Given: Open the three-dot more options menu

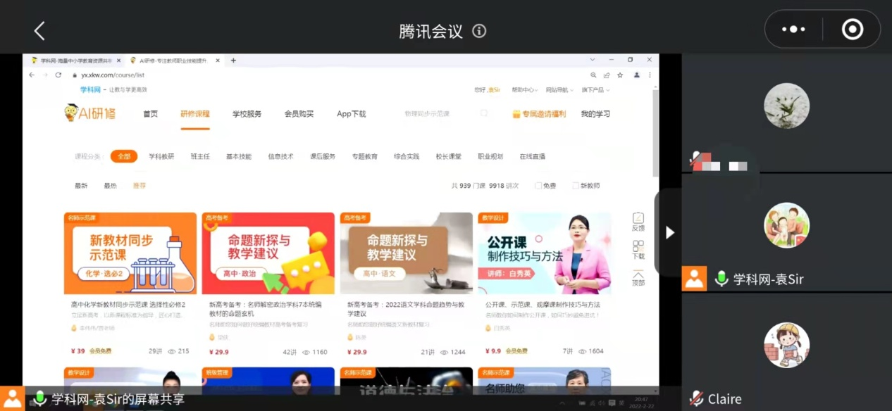Looking at the screenshot, I should point(793,29).
